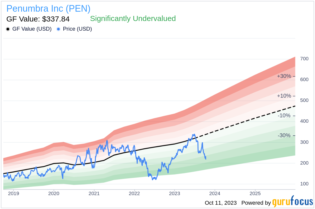Click the 2025 x-axis label
The height and width of the screenshot is (209, 315).
[x=255, y=194]
